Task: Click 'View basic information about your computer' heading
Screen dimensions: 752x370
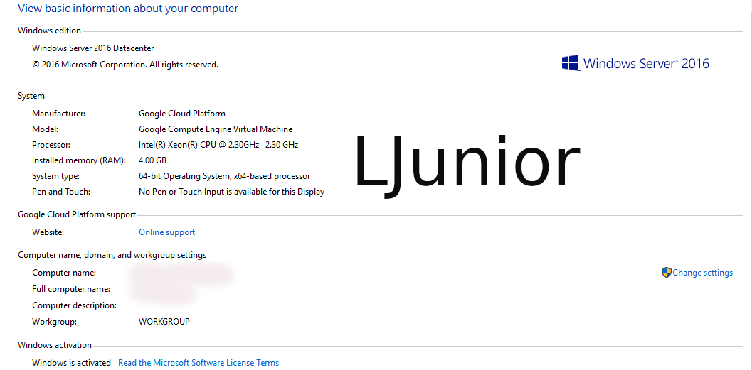Action: coord(128,8)
